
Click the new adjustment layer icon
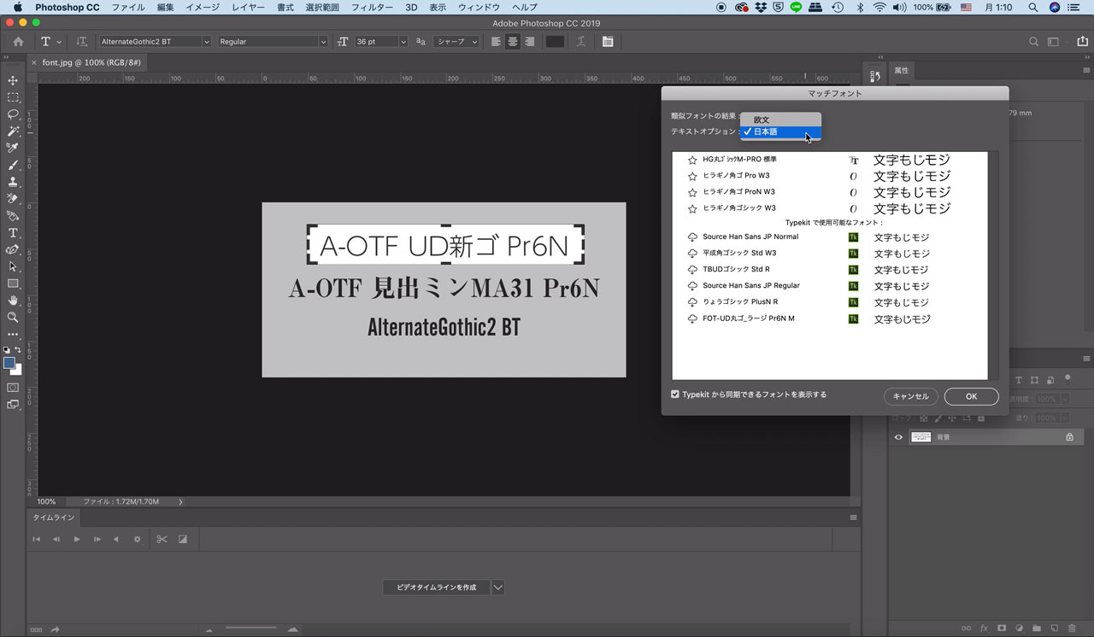(1019, 628)
